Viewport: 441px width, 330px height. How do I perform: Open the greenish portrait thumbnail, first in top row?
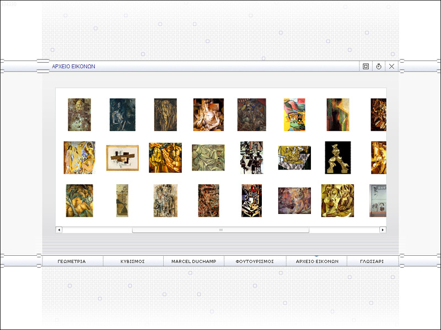79,114
